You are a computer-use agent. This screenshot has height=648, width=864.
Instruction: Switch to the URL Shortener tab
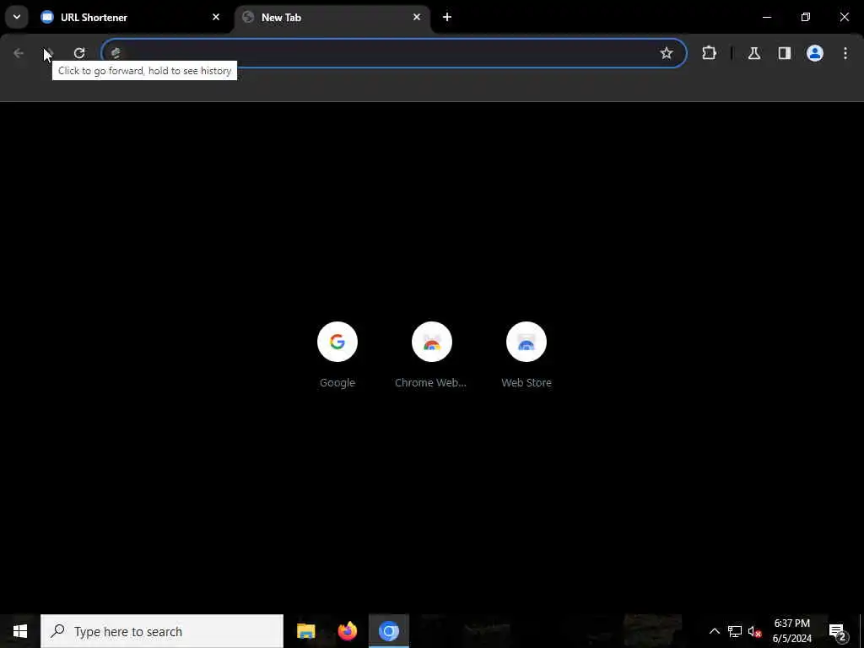[131, 17]
